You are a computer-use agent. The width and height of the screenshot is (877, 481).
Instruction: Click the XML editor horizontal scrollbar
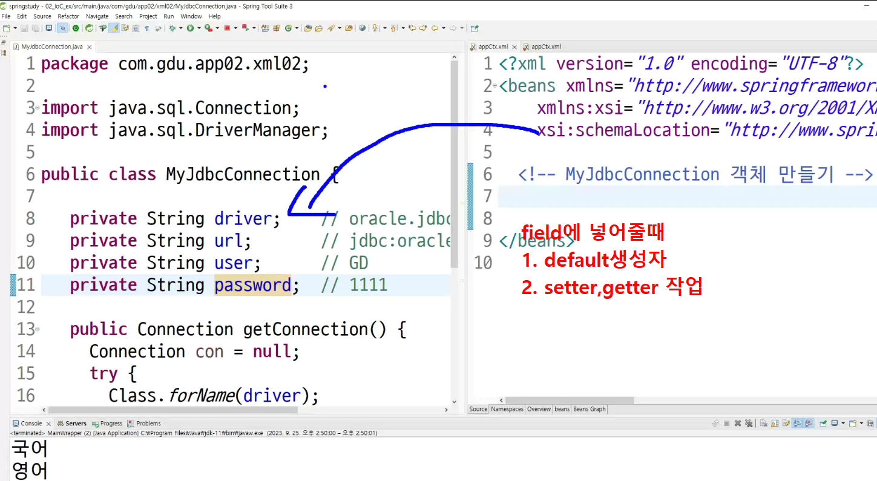(x=569, y=401)
